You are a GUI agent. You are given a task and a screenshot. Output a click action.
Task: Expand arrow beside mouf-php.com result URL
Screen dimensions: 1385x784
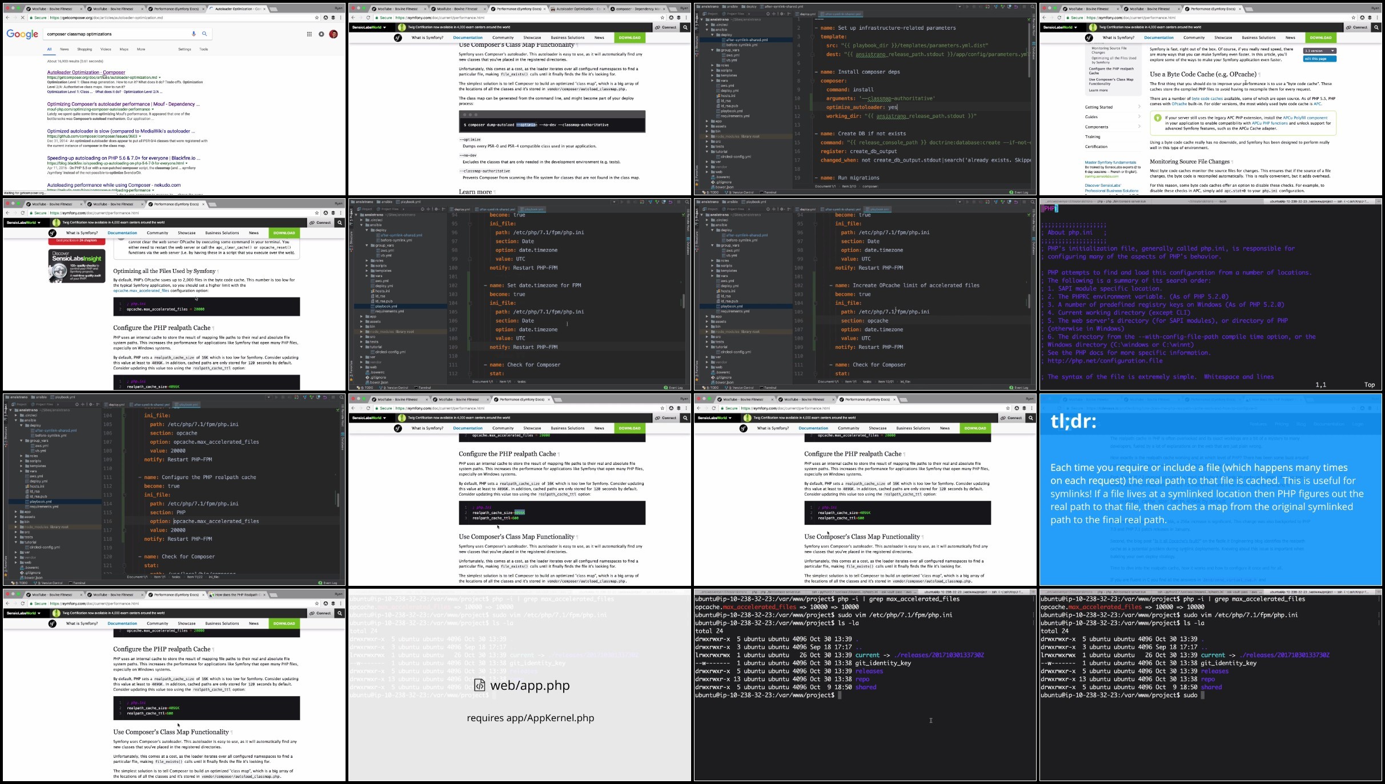pos(153,109)
